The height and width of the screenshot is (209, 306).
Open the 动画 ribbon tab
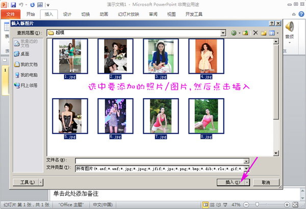(104, 14)
